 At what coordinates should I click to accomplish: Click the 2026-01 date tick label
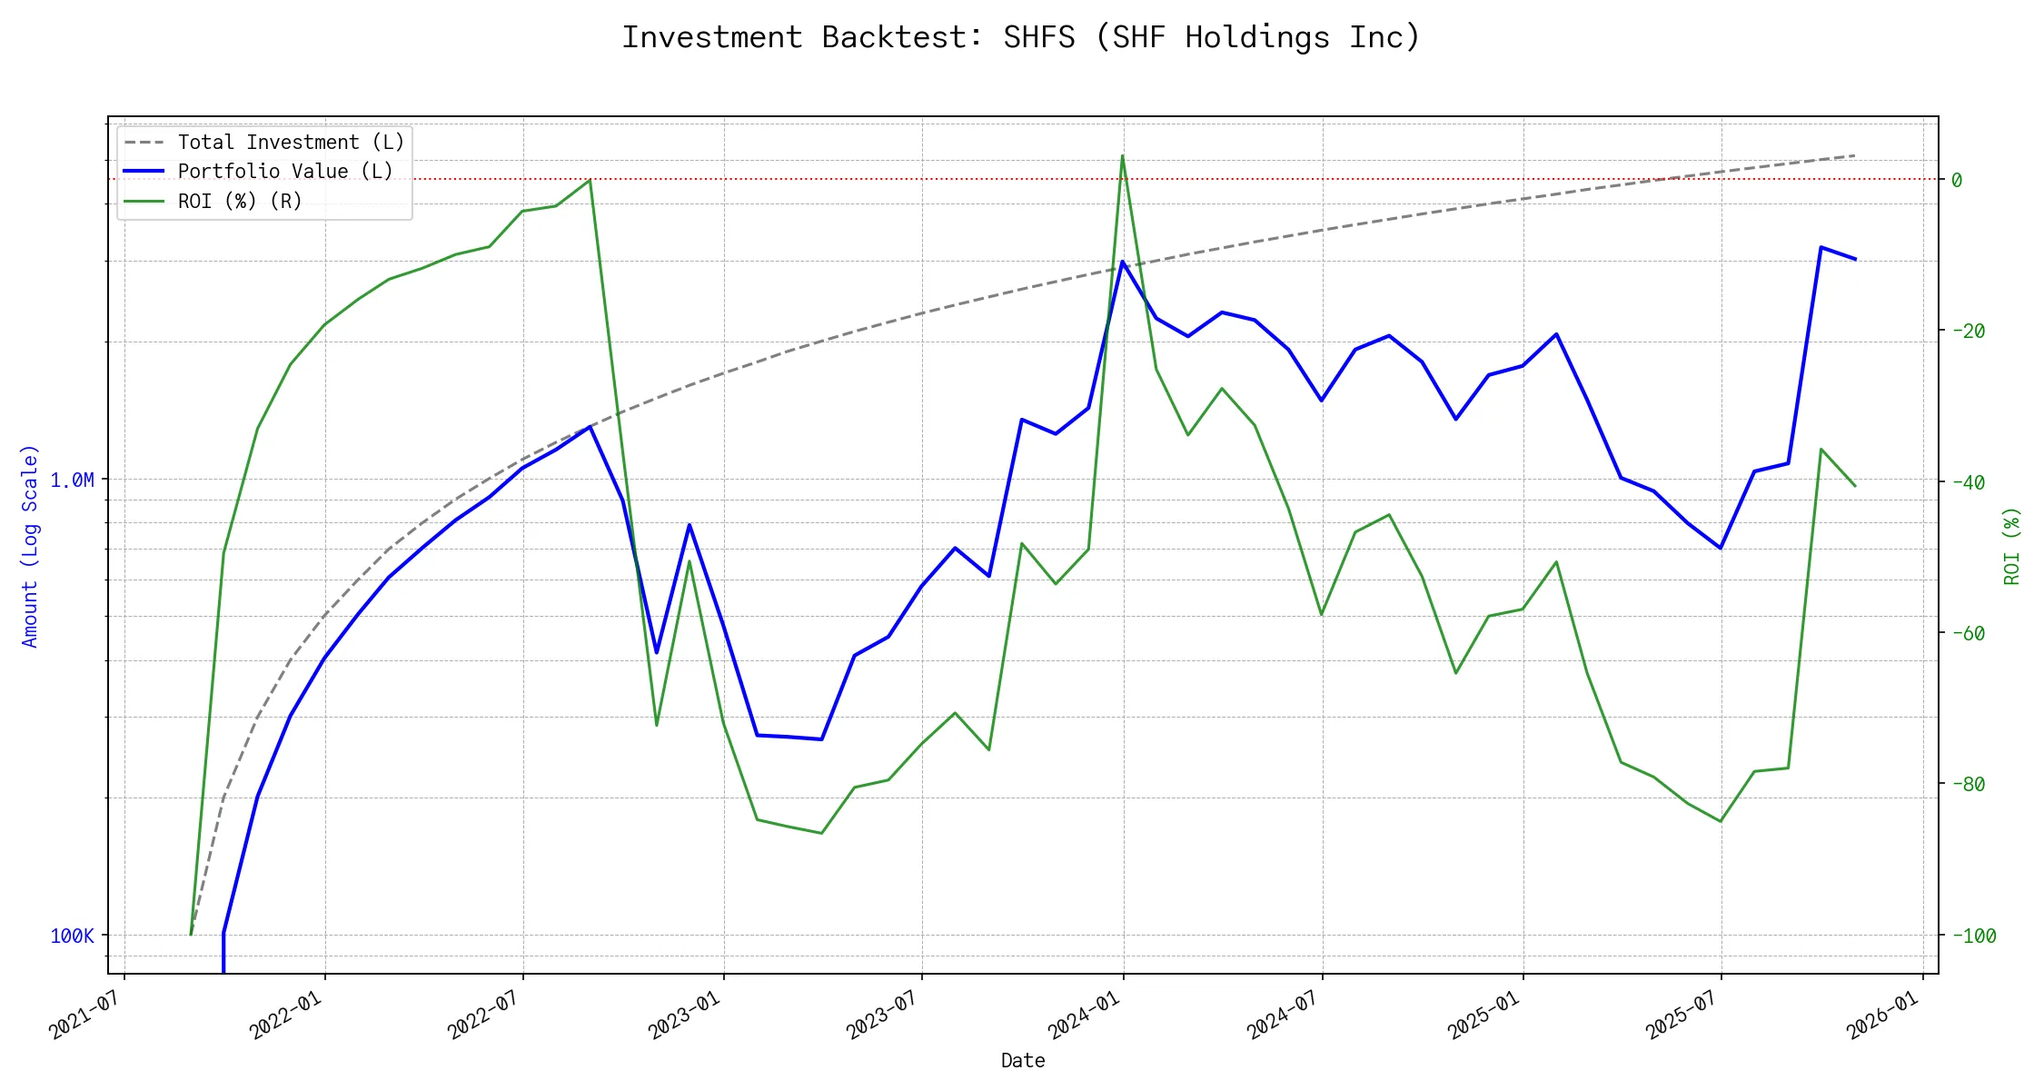pos(1882,1016)
